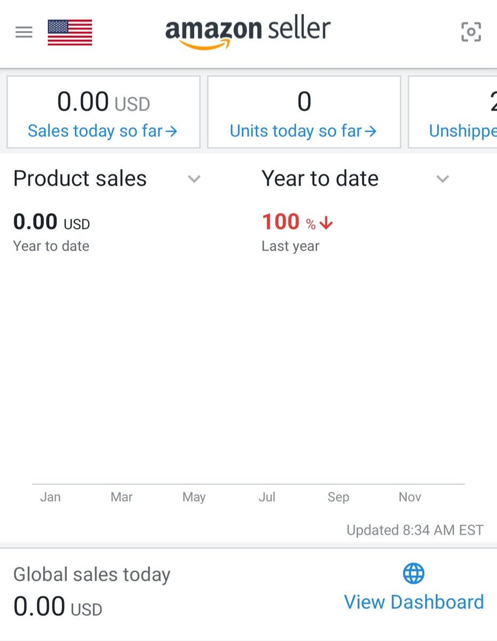Tap the Jan marker on chart axis
This screenshot has width=497, height=641.
50,497
